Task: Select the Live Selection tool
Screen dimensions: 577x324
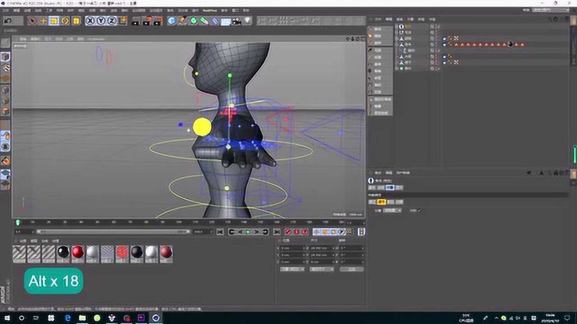Action: point(33,20)
